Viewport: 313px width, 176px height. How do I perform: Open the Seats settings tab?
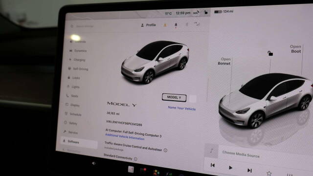coord(72,96)
